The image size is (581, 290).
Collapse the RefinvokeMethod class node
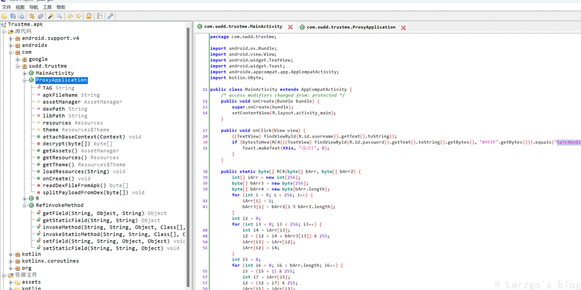25,205
